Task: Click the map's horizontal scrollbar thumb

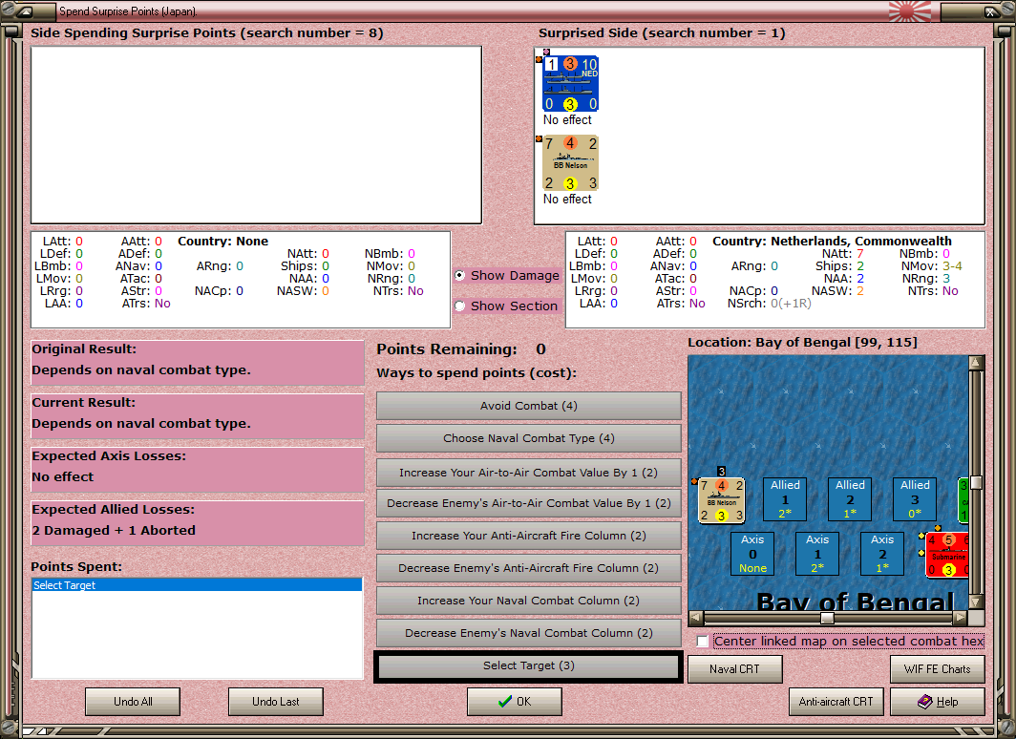Action: pyautogui.click(x=827, y=618)
